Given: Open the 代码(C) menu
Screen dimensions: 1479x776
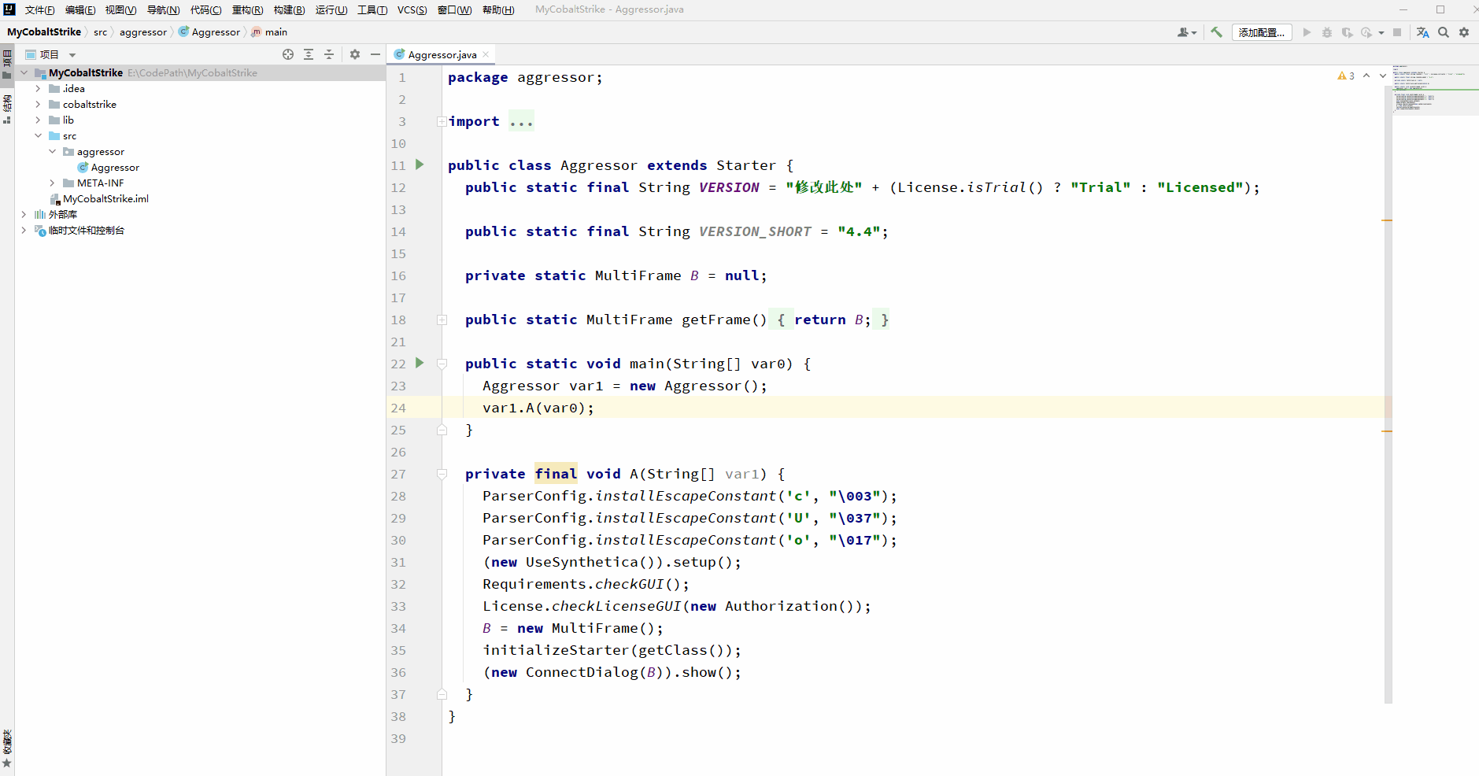Looking at the screenshot, I should click(205, 9).
